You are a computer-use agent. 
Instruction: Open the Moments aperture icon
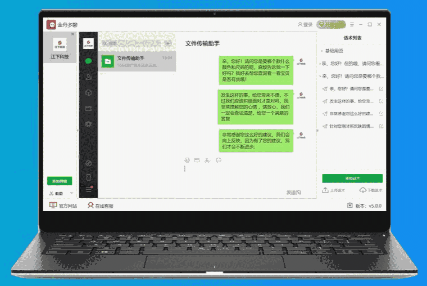point(88,124)
